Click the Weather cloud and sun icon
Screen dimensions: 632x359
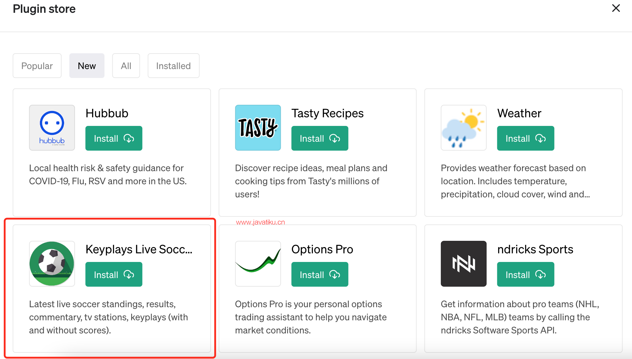click(464, 128)
